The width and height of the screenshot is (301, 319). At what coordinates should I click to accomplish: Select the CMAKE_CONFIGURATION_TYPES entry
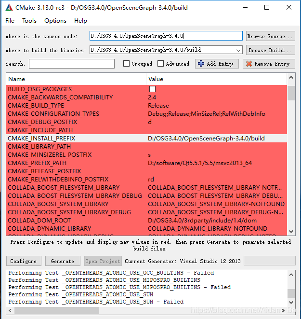53,114
